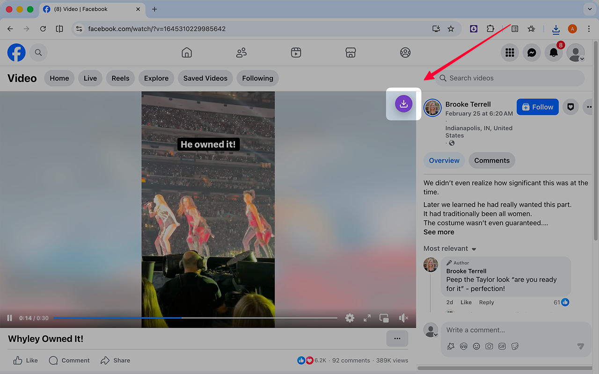Open Chrome downloads icon
The height and width of the screenshot is (374, 599).
click(555, 29)
